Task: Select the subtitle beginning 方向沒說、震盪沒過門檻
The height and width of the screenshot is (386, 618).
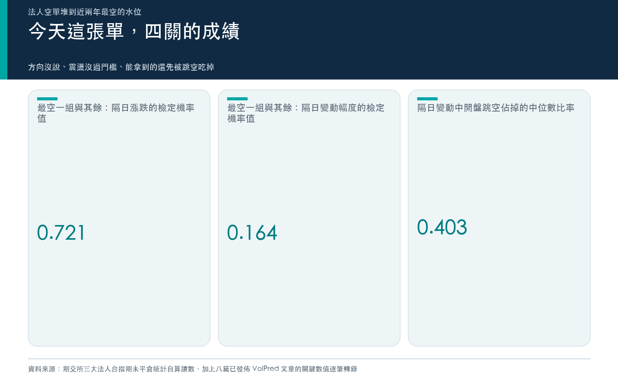Action: [121, 67]
